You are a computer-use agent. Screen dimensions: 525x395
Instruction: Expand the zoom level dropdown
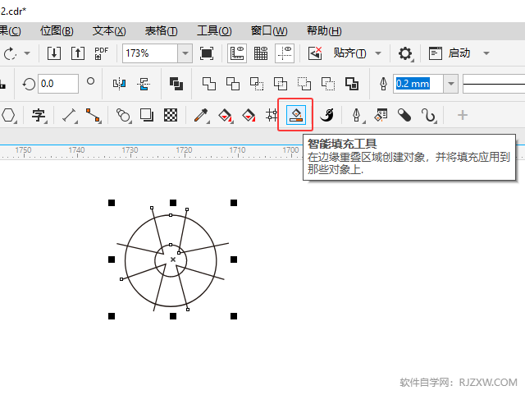tap(185, 53)
